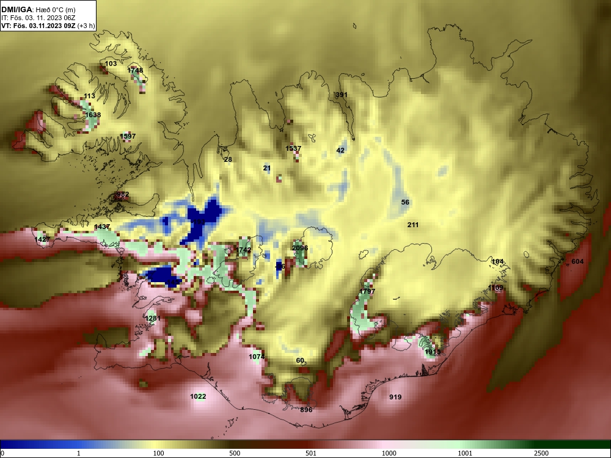Click the map value 1022
Viewport: 611px width, 458px height.
[x=198, y=396]
